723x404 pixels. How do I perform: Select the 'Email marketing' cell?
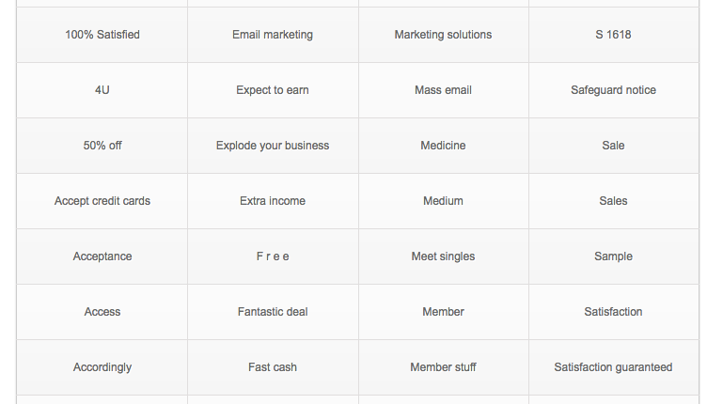[273, 35]
